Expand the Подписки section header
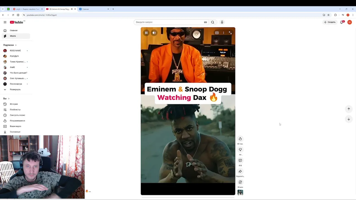This screenshot has height=200, width=356. coord(10,45)
